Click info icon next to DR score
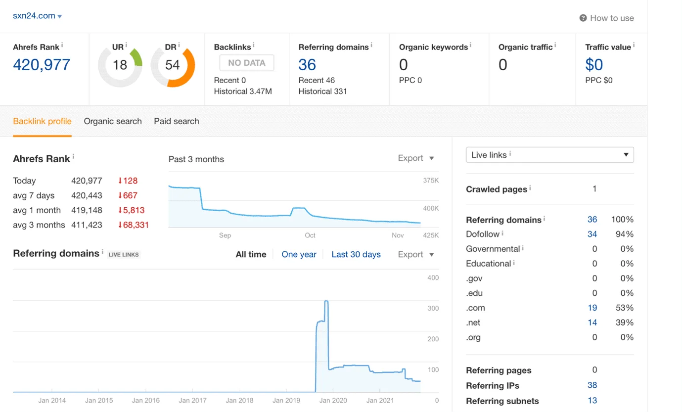 (x=179, y=45)
